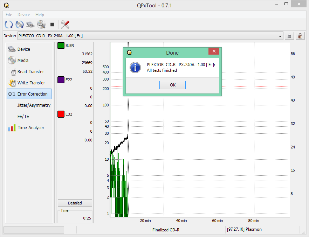Click the blue info icon in Done dialog
The image size is (309, 237).
[x=135, y=68]
